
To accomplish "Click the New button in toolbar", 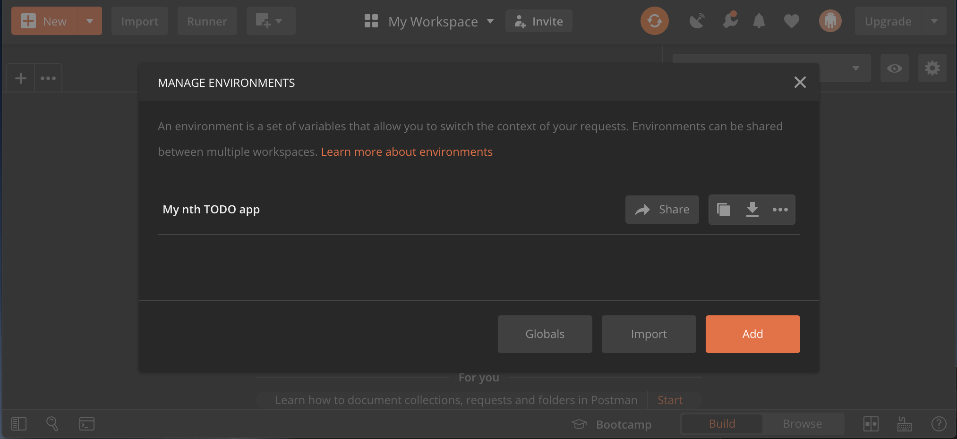I will [x=44, y=21].
